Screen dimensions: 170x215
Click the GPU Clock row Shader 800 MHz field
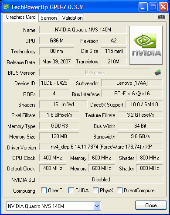[150, 158]
